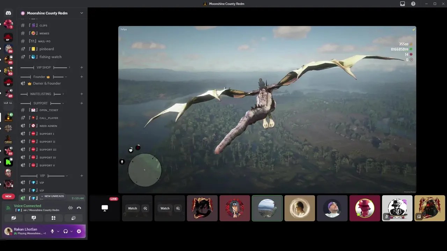This screenshot has height=251, width=447.
Task: Expand the WAITELISTING category
Action: tap(42, 94)
